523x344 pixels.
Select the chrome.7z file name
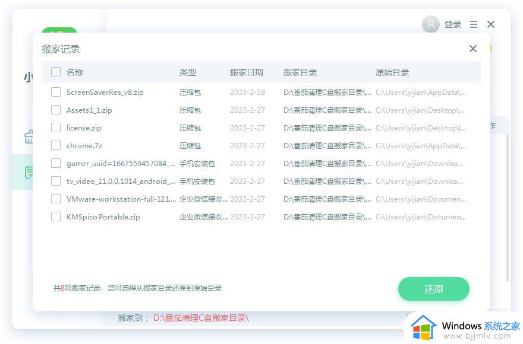tap(84, 146)
